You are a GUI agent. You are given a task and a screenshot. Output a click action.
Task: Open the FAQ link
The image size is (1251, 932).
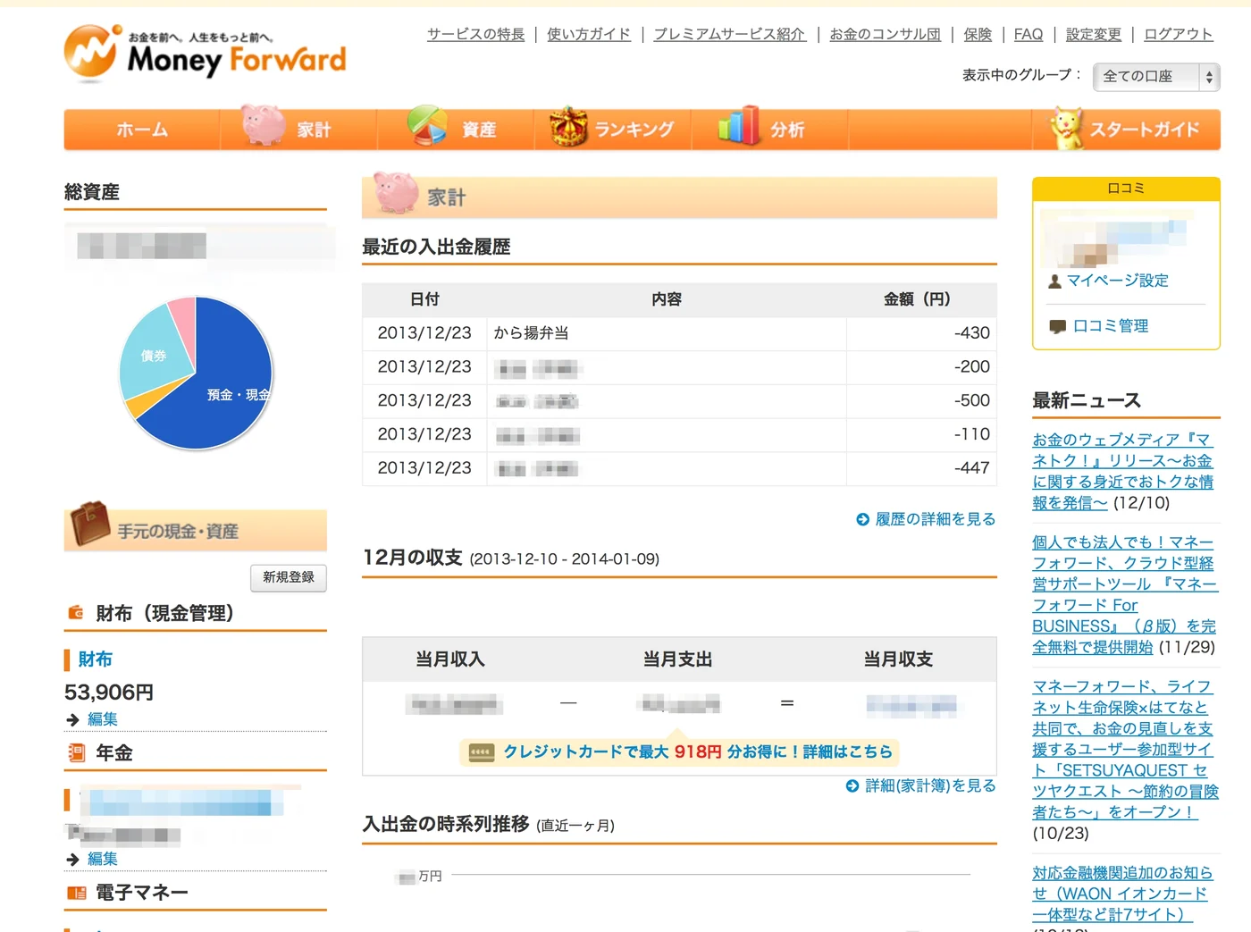[1029, 34]
